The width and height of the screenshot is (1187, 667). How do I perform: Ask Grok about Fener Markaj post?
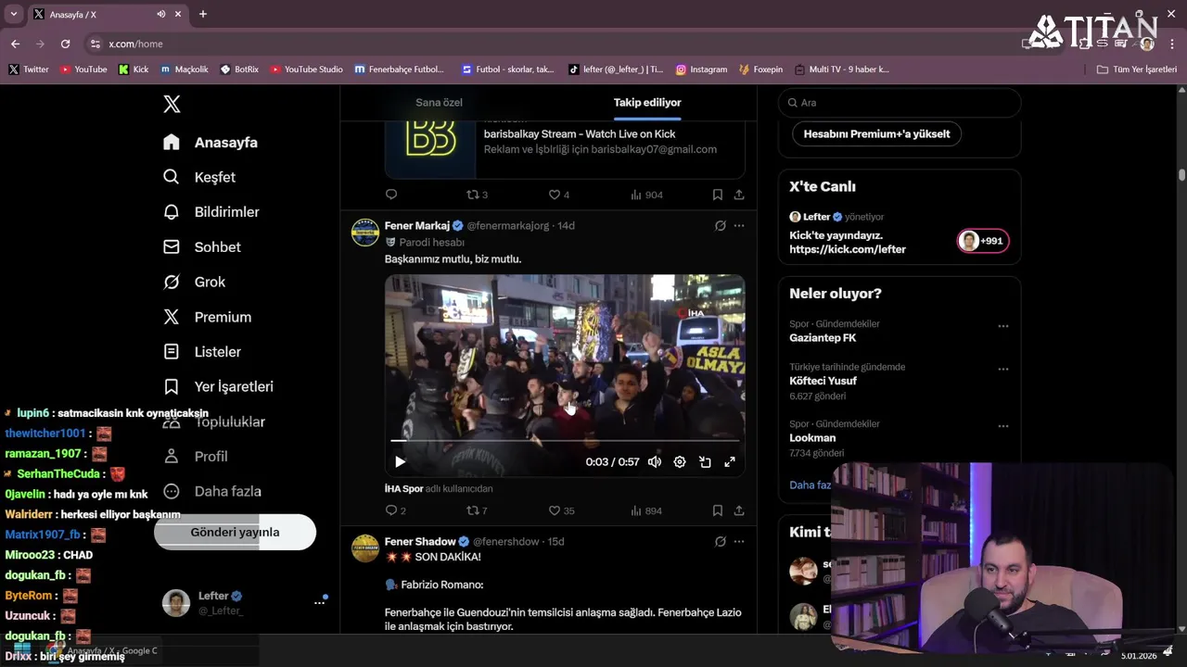720,225
